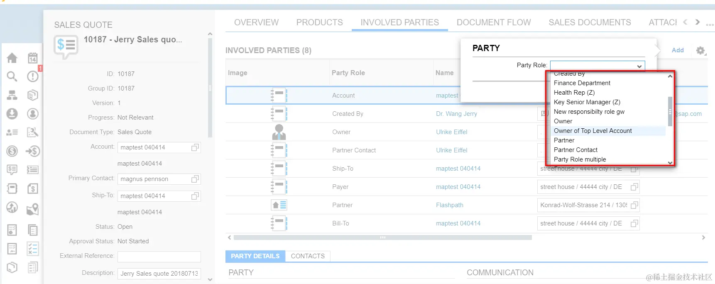
Task: Open the Sales Documents tab
Action: click(590, 22)
